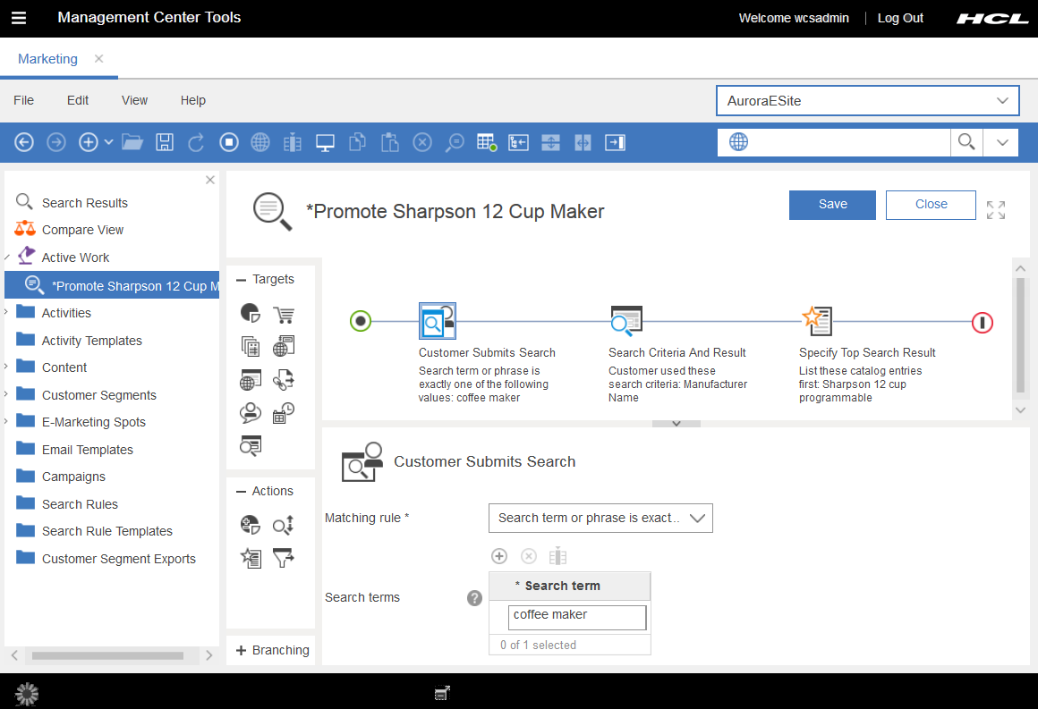The image size is (1038, 709).
Task: Select the search sort order action icon
Action: point(284,525)
